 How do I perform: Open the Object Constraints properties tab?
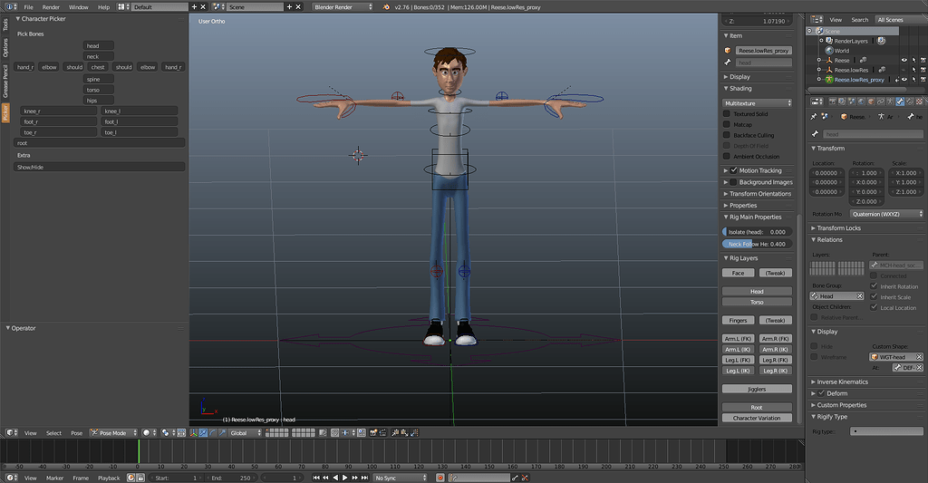point(881,101)
